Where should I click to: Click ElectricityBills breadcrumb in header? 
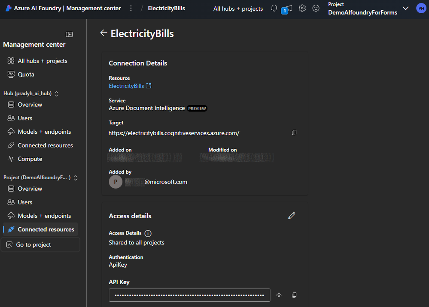point(166,8)
